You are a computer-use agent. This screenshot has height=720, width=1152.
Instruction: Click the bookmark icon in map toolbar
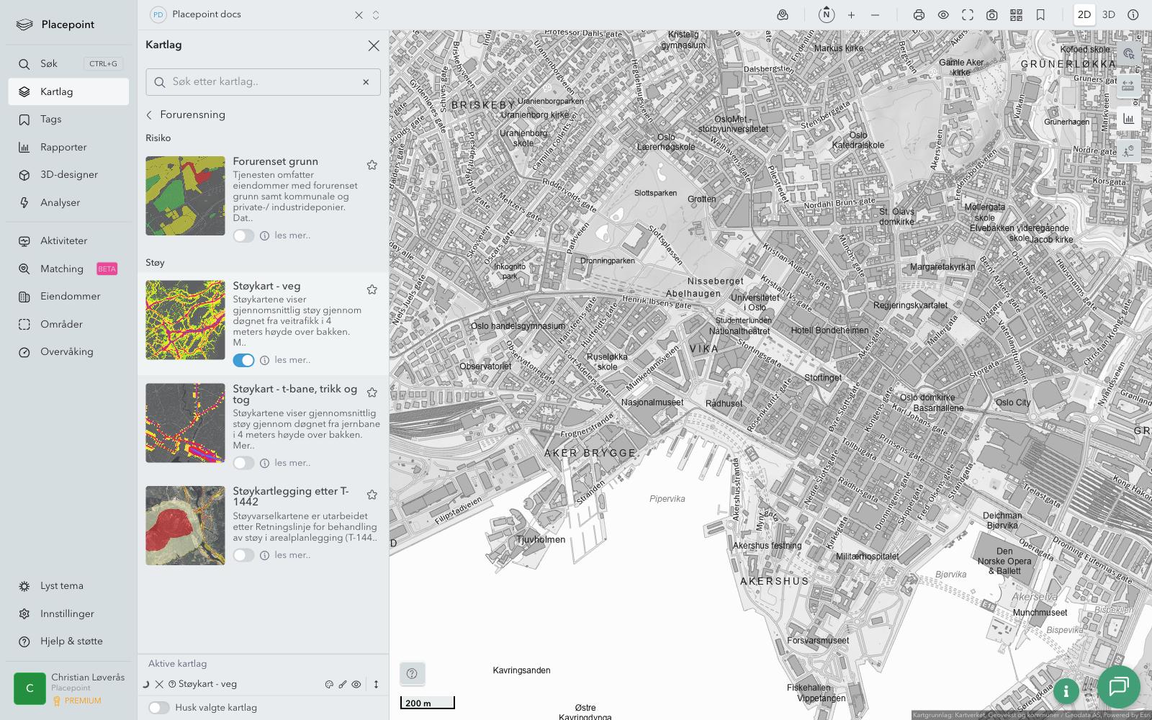(1040, 15)
